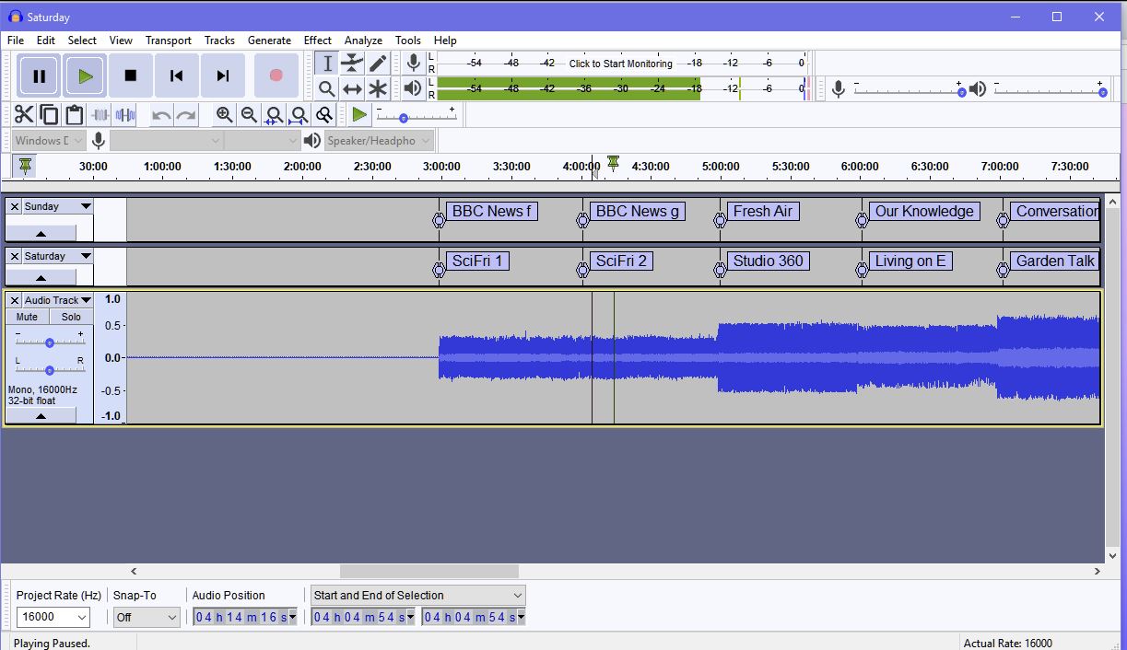Click the Zoom In magnifier icon

point(224,114)
